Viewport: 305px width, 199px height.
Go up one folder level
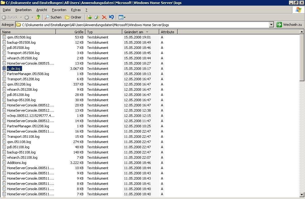click(x=38, y=17)
